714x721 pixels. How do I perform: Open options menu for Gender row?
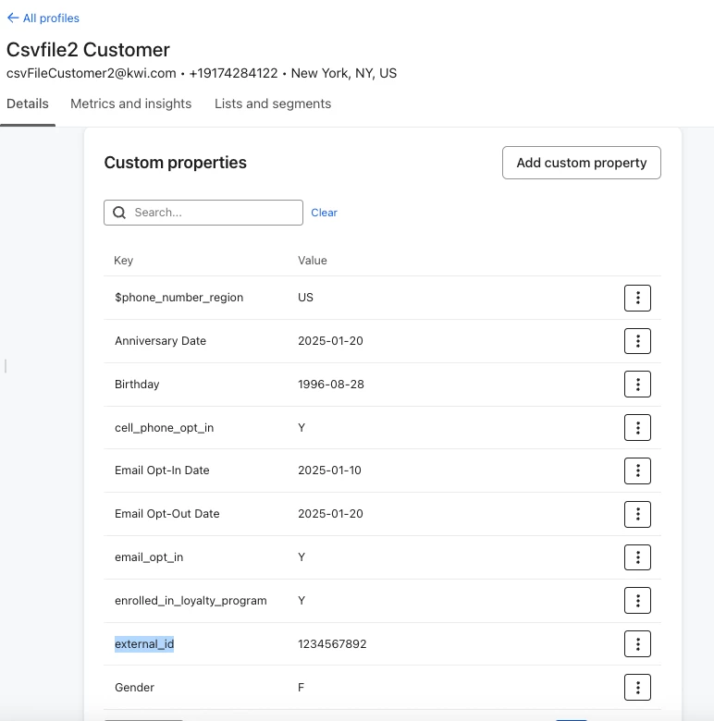click(637, 688)
